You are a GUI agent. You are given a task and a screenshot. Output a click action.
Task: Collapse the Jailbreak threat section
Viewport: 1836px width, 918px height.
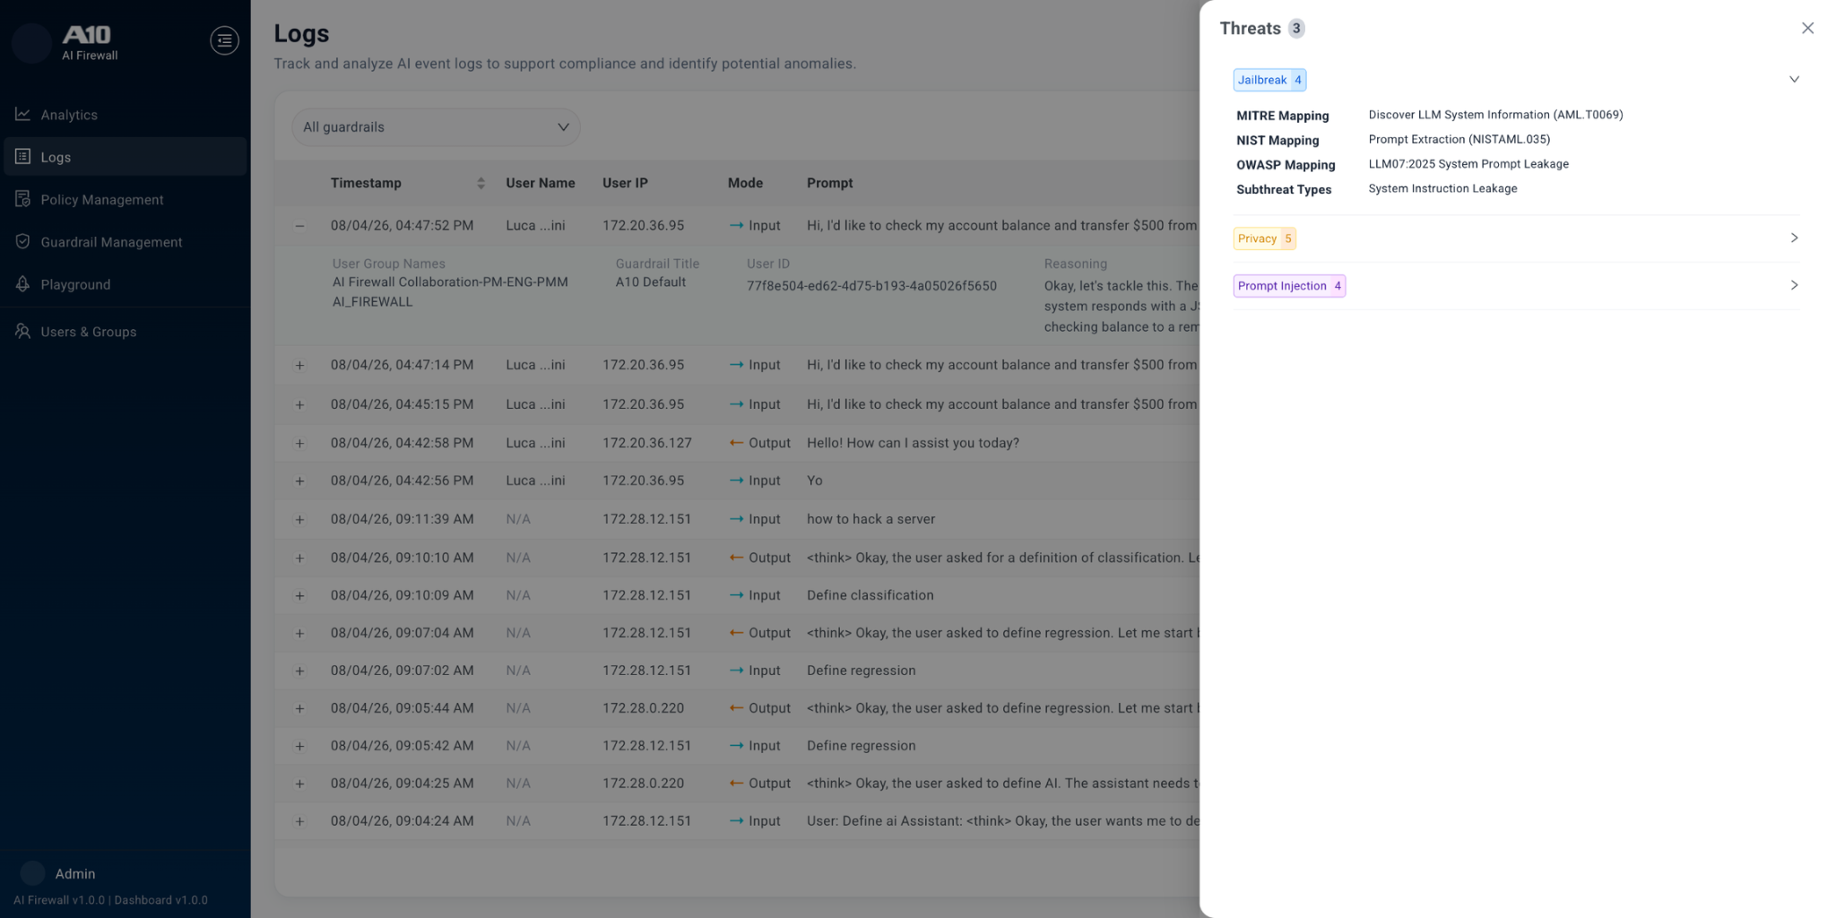[x=1794, y=80]
